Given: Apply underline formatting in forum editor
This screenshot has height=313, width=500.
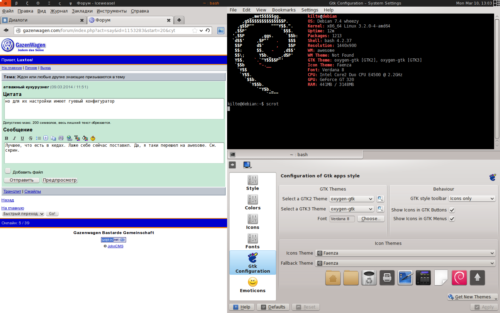Looking at the screenshot, I should [x=22, y=138].
